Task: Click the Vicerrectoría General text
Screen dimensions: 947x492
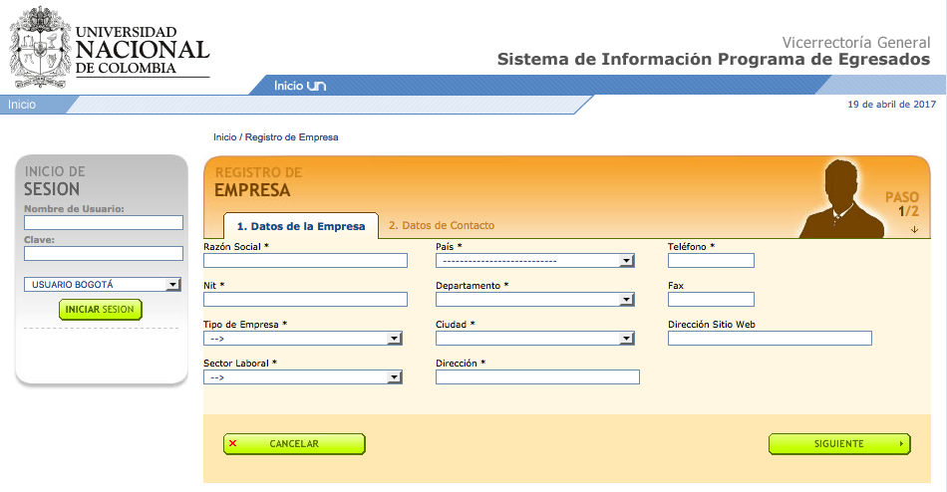Action: pos(856,42)
